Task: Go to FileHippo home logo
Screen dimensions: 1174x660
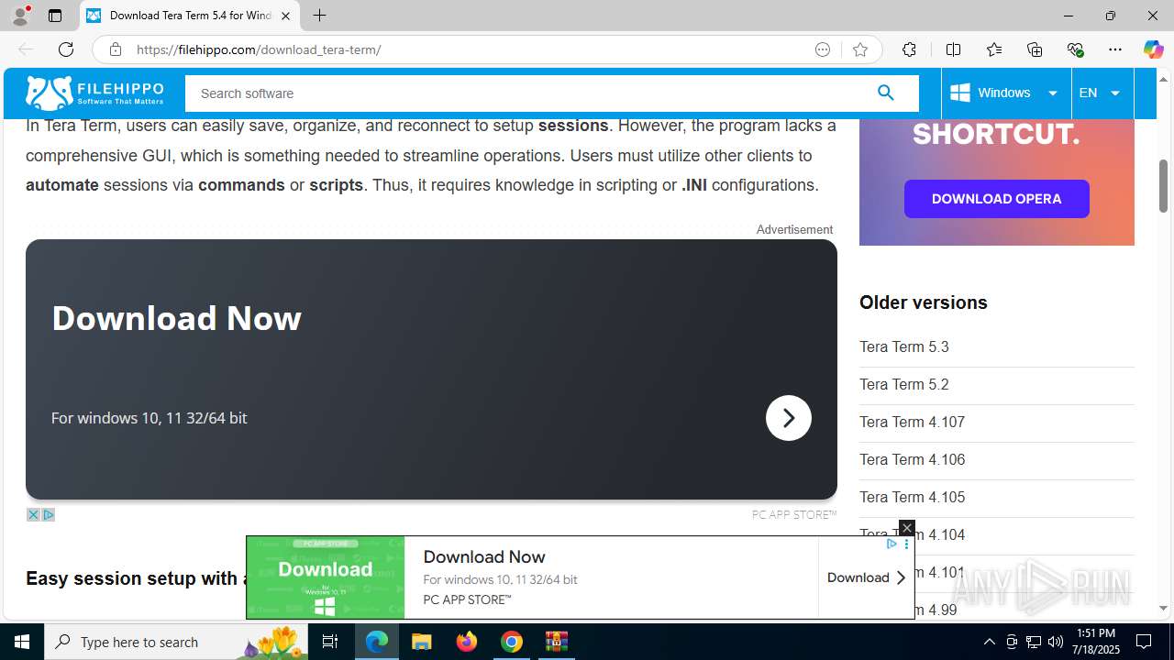Action: 94,93
